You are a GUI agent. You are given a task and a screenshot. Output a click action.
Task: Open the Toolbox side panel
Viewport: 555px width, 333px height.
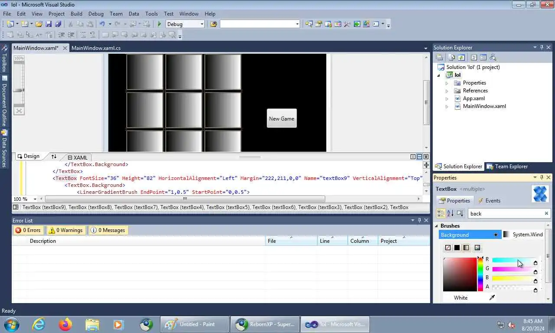(4, 59)
